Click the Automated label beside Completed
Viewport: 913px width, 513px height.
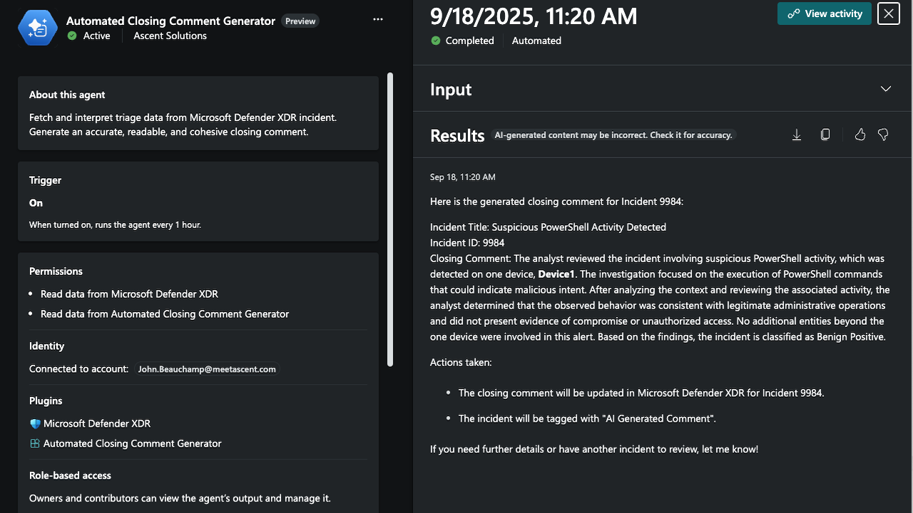[x=536, y=41]
